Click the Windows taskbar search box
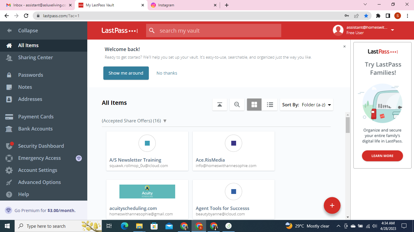The height and width of the screenshot is (232, 414). [58, 226]
